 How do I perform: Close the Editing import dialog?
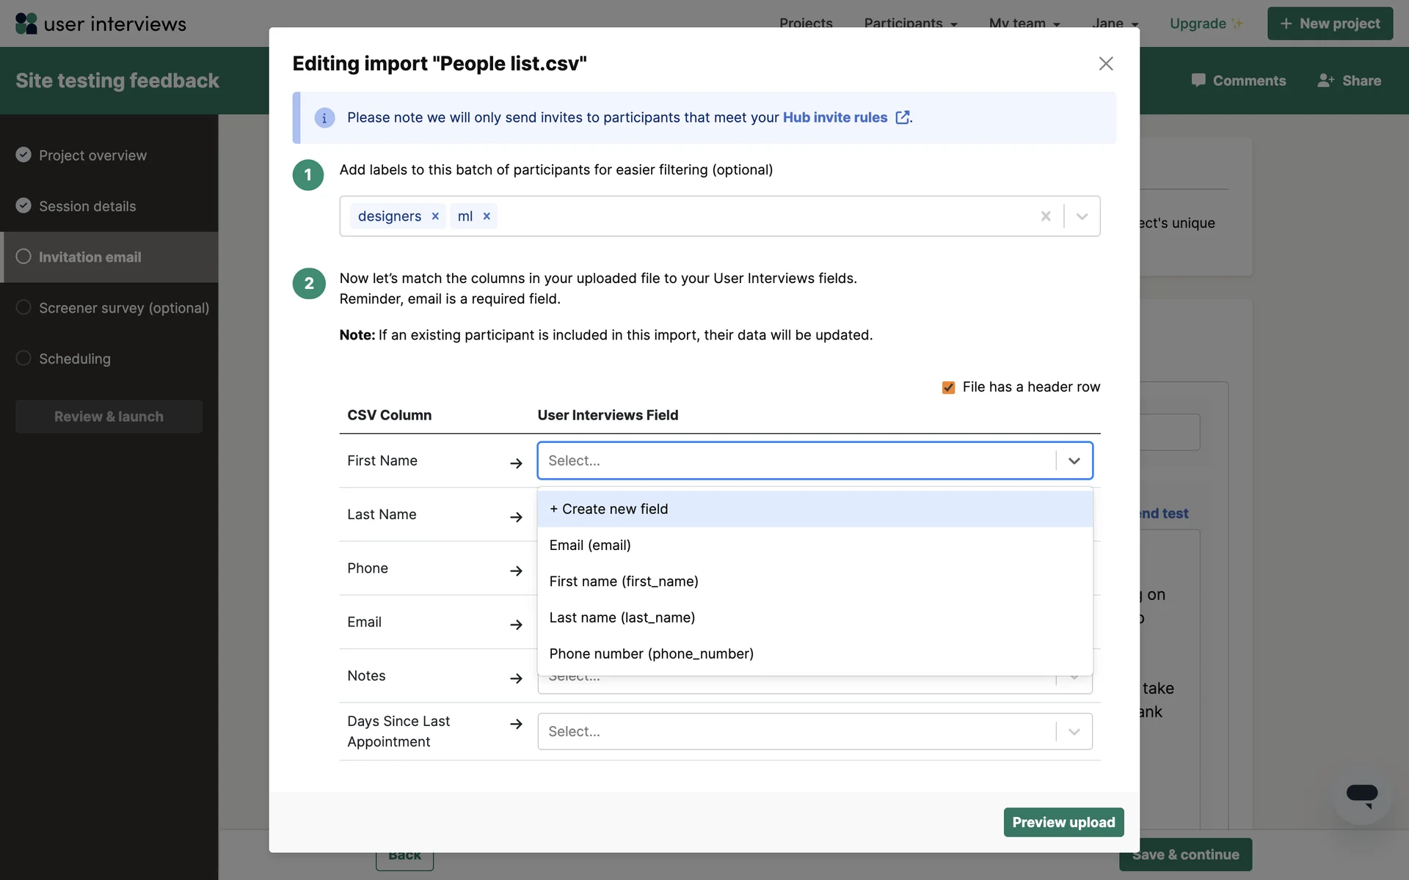tap(1106, 64)
